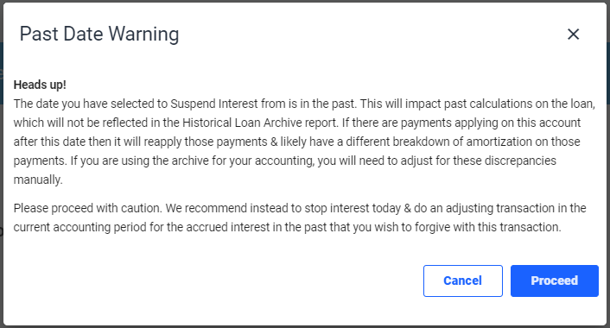Image resolution: width=610 pixels, height=328 pixels.
Task: Close the Past Date Warning dialog
Action: click(573, 35)
